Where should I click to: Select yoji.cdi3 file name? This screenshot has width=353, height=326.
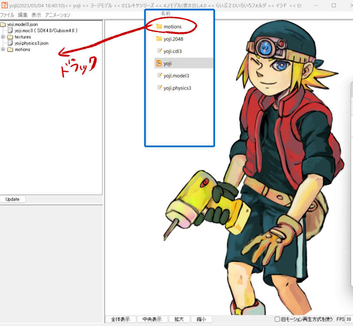[x=173, y=51]
